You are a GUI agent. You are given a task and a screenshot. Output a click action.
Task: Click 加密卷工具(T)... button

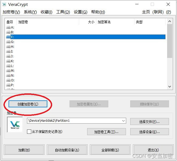(106, 132)
